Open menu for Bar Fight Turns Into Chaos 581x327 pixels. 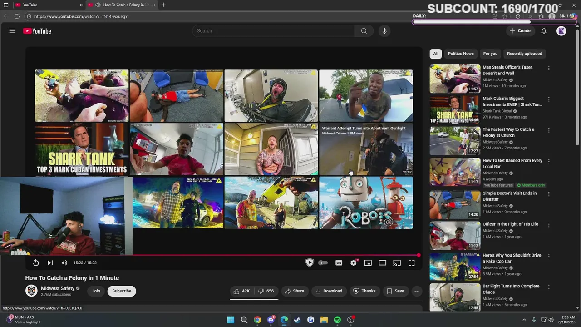click(x=549, y=287)
